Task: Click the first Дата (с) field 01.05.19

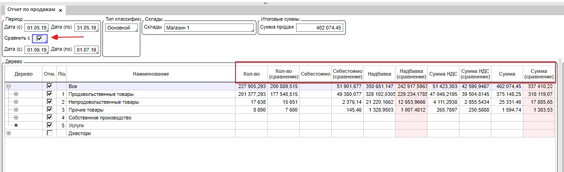Action: pos(36,28)
